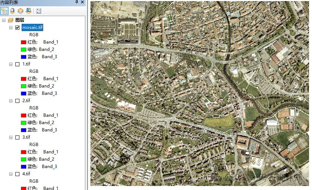Image resolution: width=312 pixels, height=190 pixels.
Task: Collapse the 图层 root group
Action: click(4, 20)
